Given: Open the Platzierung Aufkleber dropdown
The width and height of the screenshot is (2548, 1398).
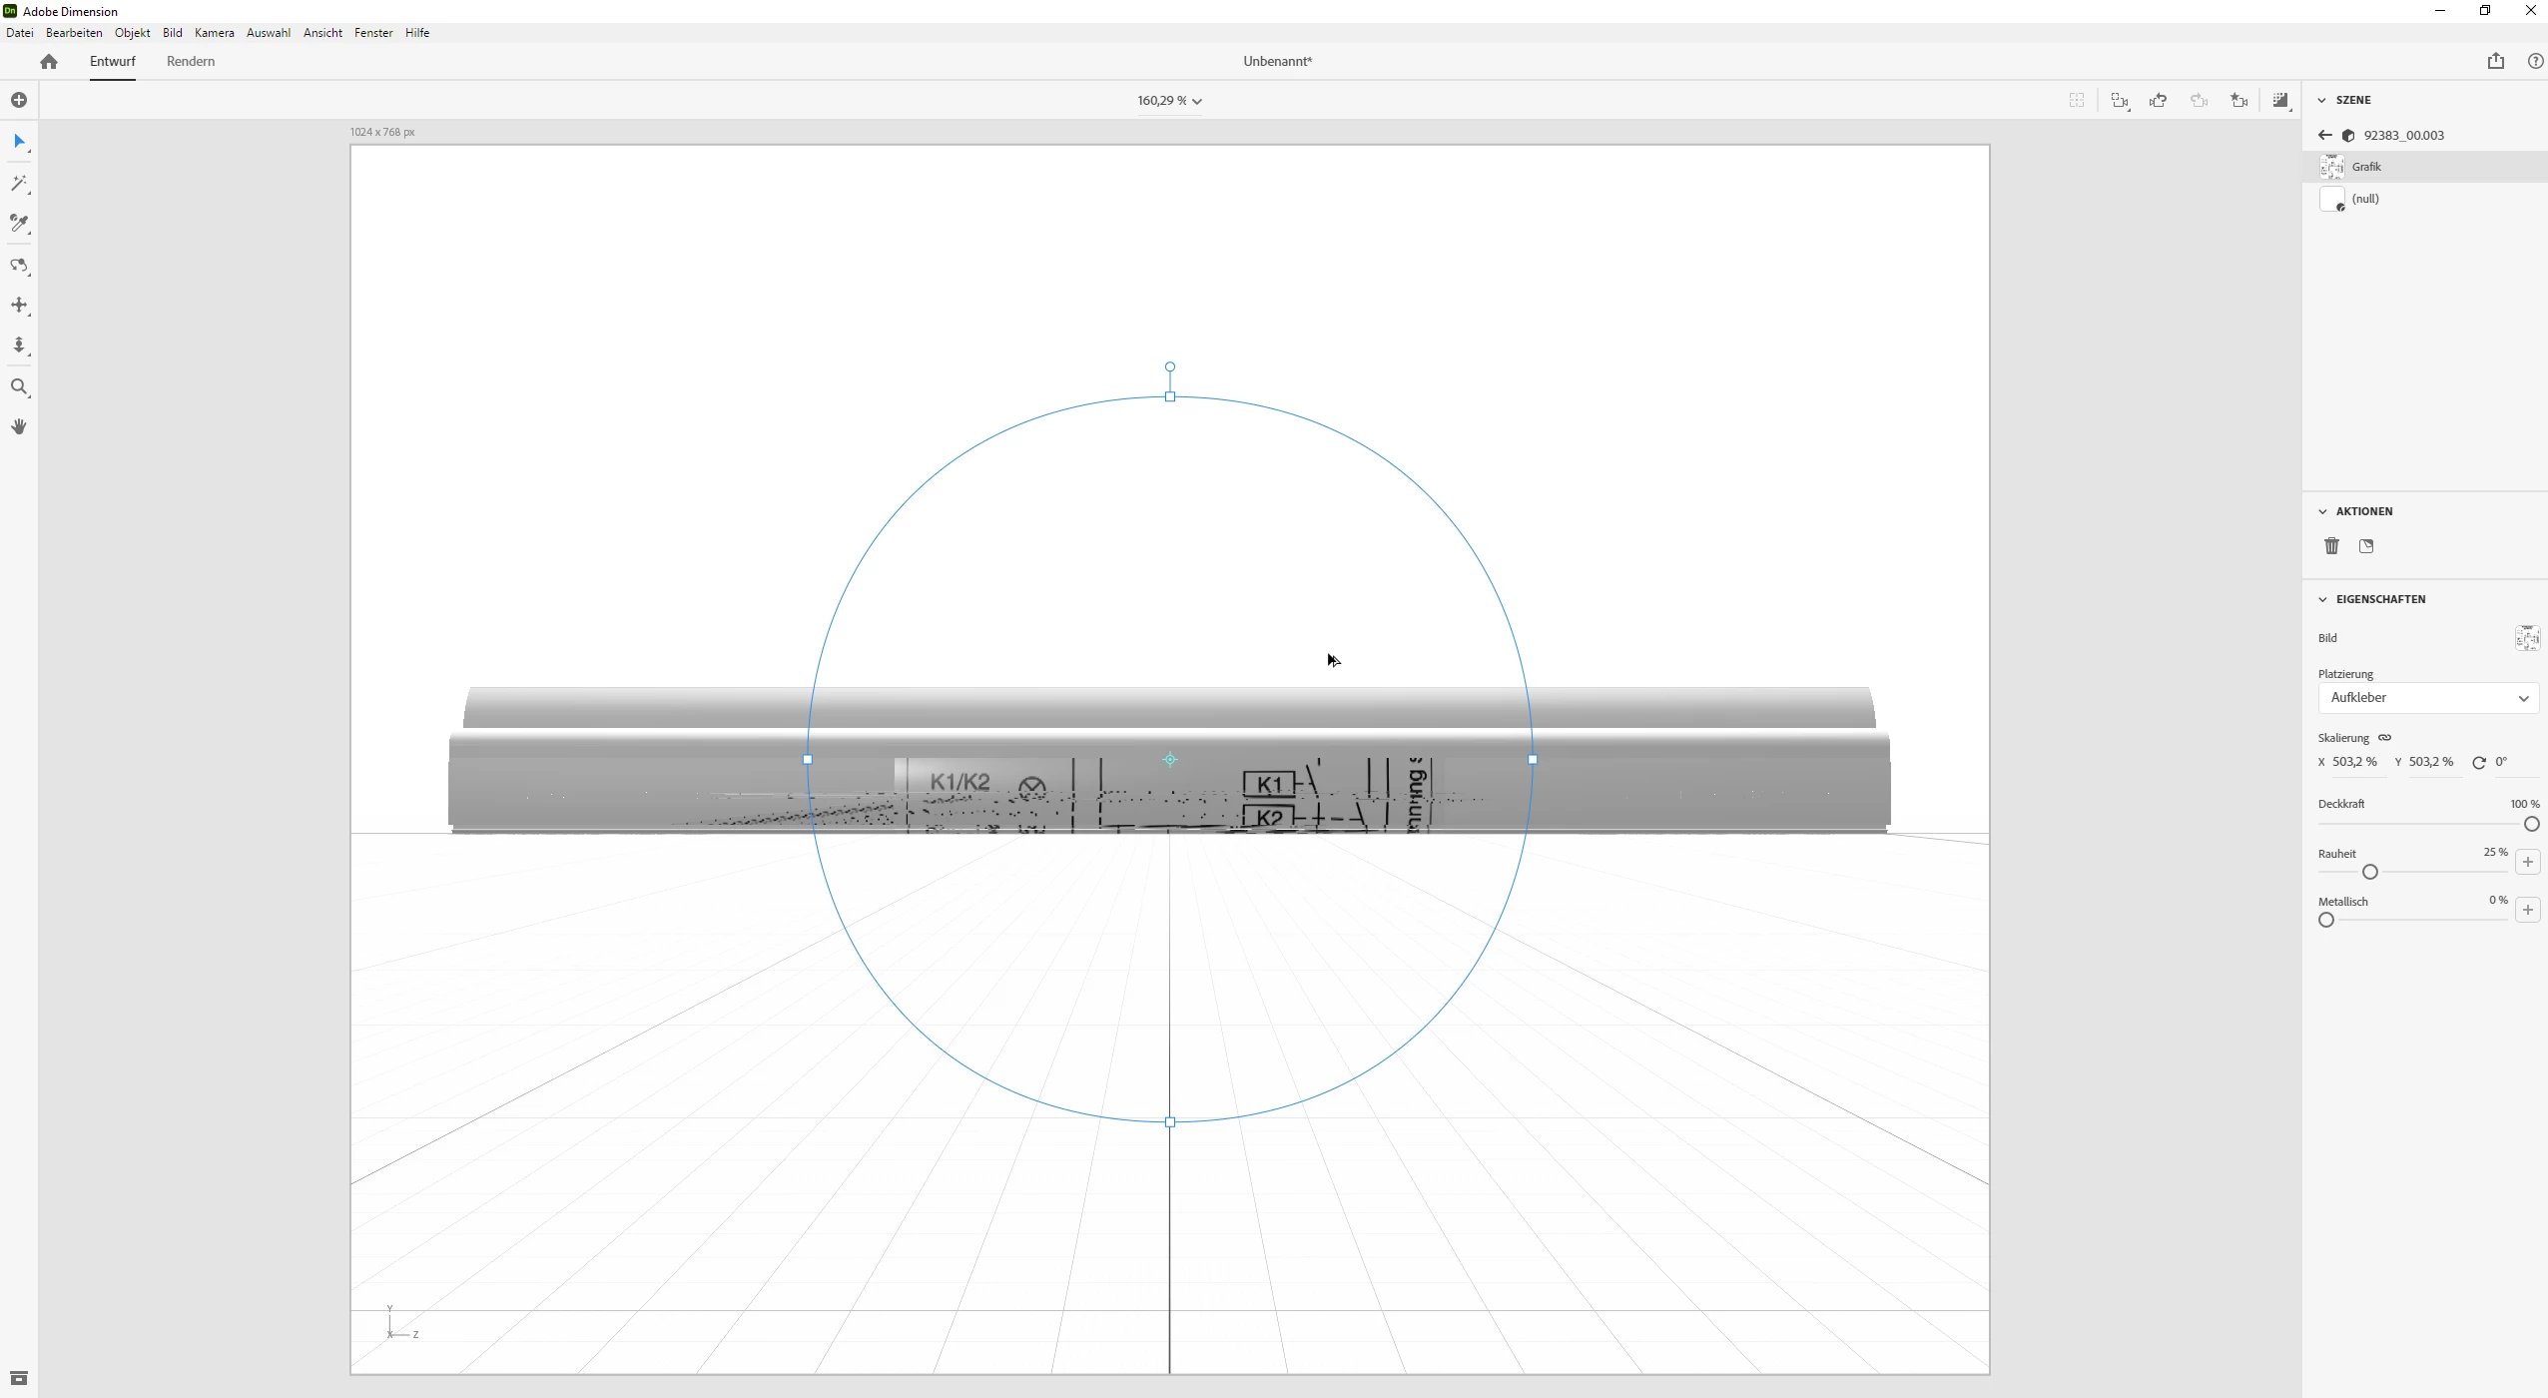Looking at the screenshot, I should (2428, 698).
